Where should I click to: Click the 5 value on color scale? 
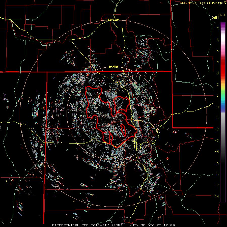point(218,51)
